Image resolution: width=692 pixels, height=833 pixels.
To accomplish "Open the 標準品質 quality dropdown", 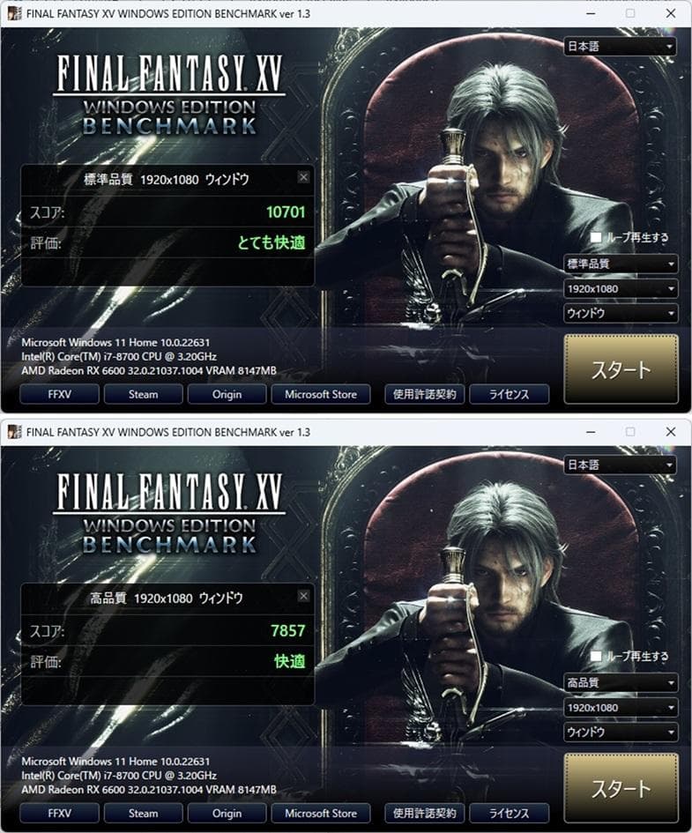I will pyautogui.click(x=621, y=264).
